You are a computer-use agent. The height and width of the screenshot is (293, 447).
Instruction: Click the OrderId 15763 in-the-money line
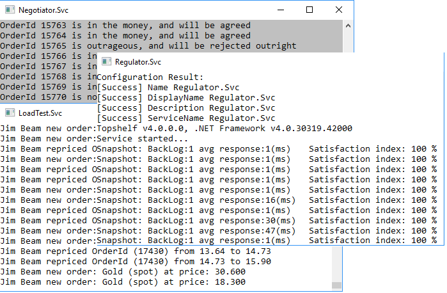coord(125,26)
